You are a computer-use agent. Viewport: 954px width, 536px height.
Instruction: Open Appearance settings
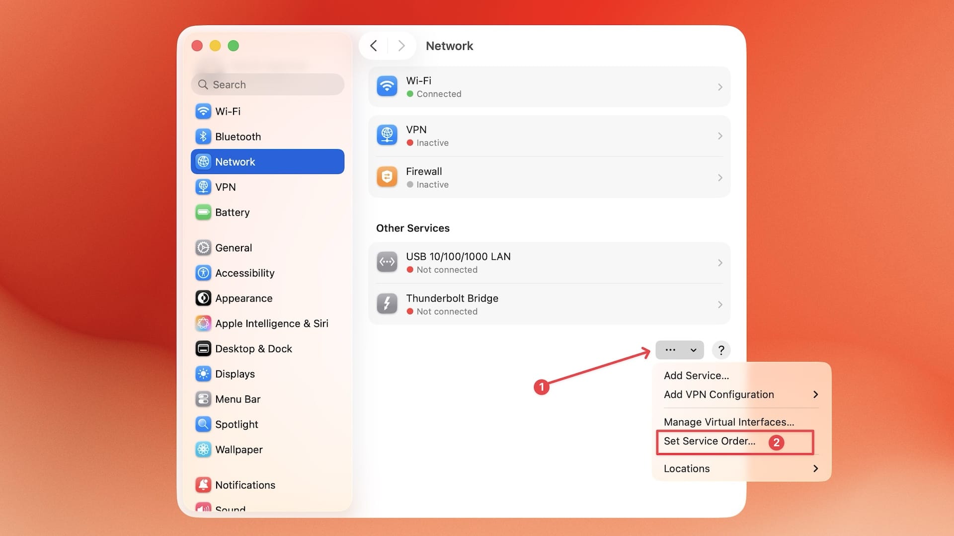[x=243, y=298]
